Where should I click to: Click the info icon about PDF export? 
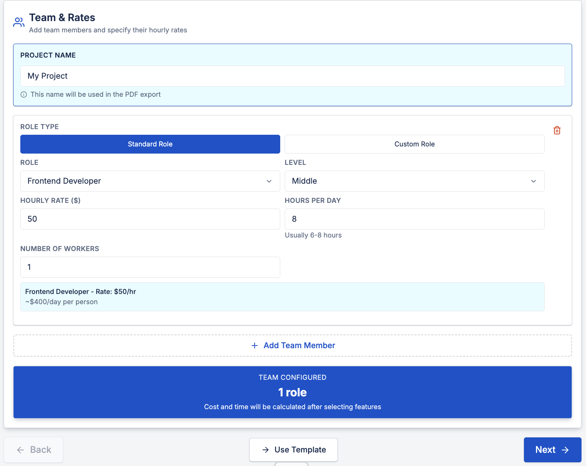24,94
